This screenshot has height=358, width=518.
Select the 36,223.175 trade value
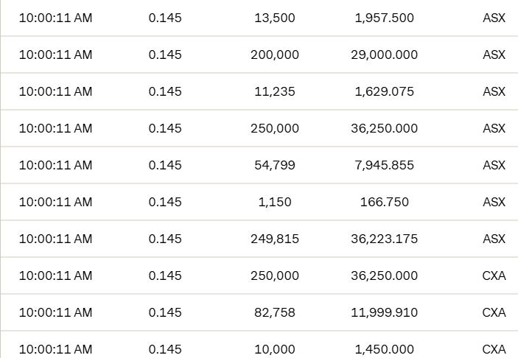pos(384,239)
